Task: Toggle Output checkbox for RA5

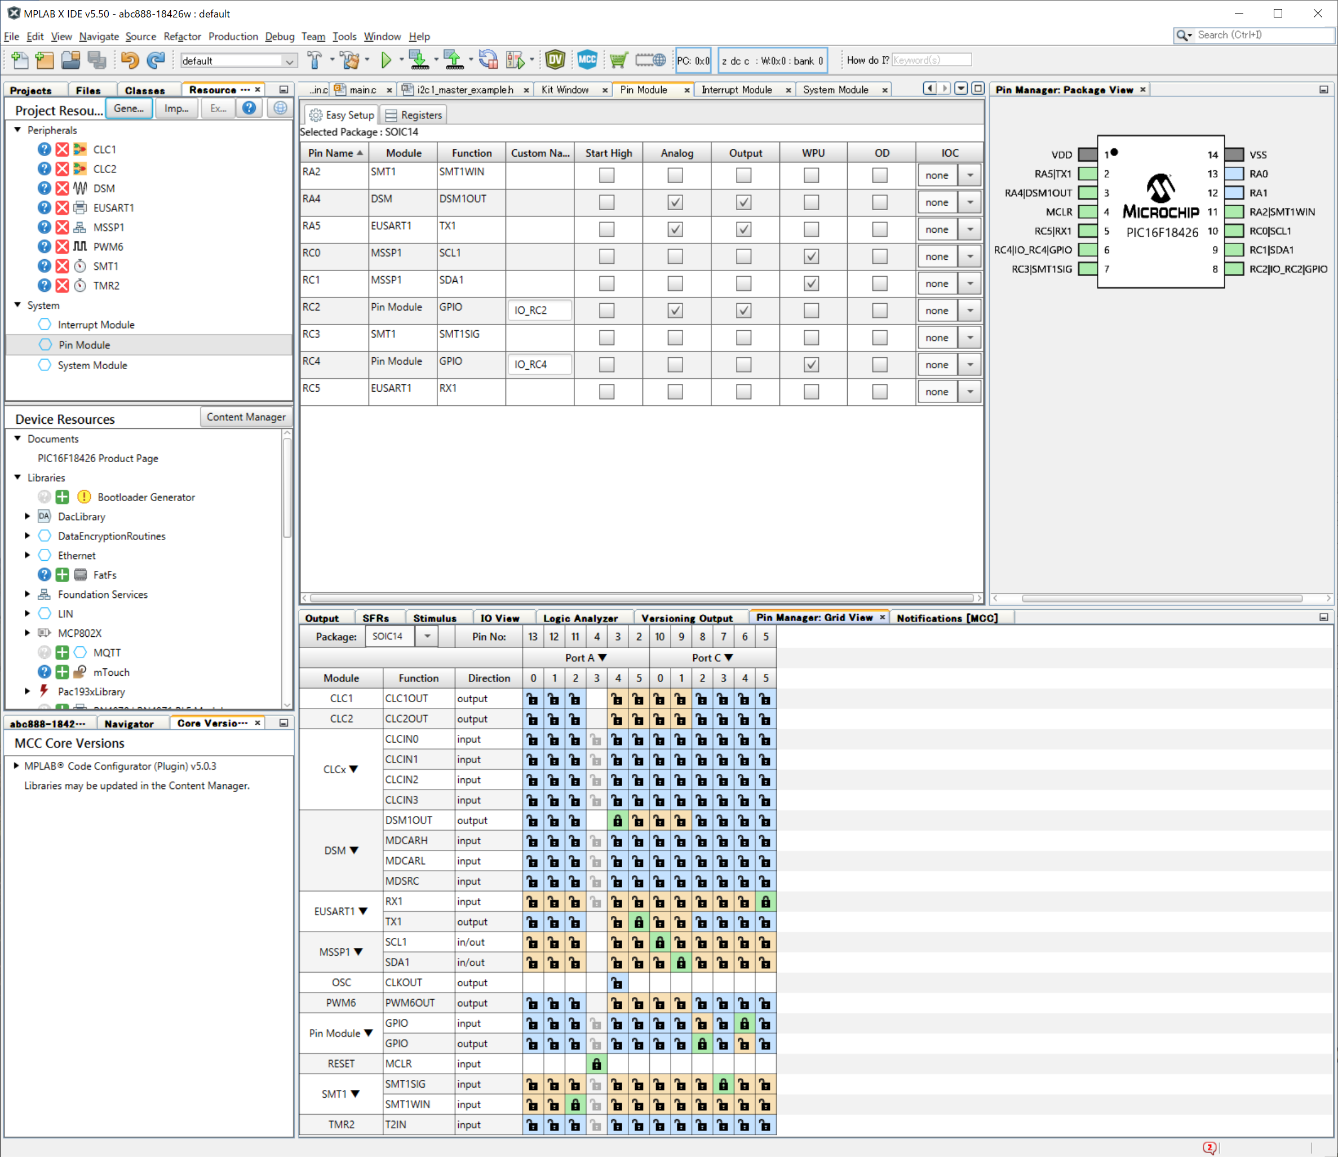Action: pos(744,229)
